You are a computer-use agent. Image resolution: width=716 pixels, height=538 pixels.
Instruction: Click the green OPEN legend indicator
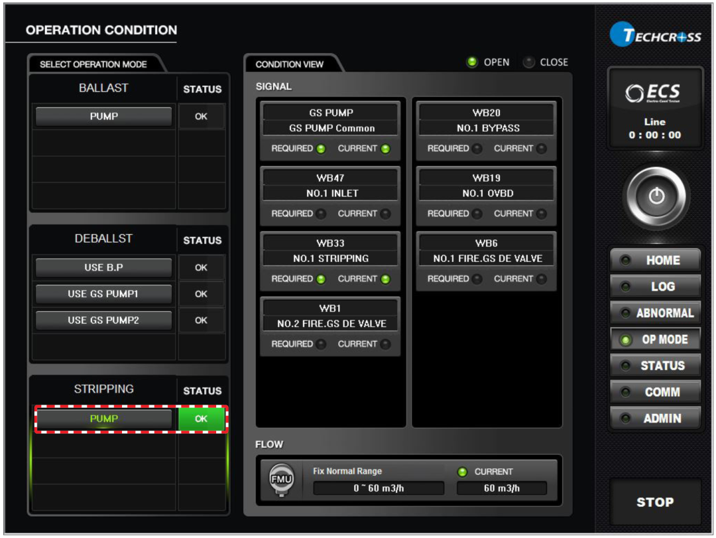click(x=472, y=62)
